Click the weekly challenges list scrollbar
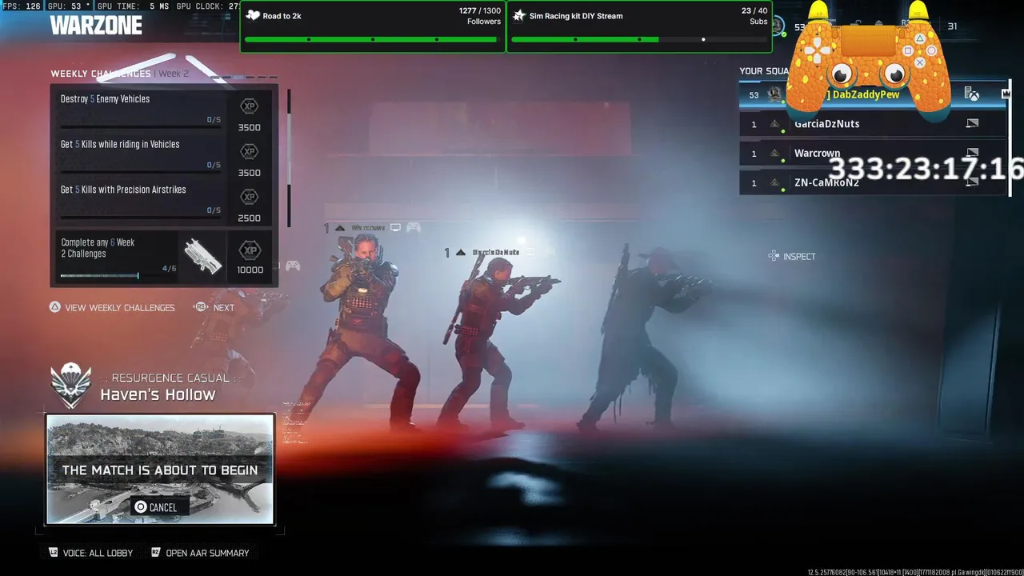The width and height of the screenshot is (1024, 576). tap(288, 158)
